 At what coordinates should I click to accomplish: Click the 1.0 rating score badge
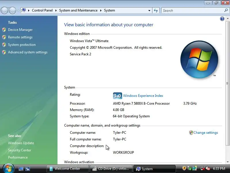118,96
